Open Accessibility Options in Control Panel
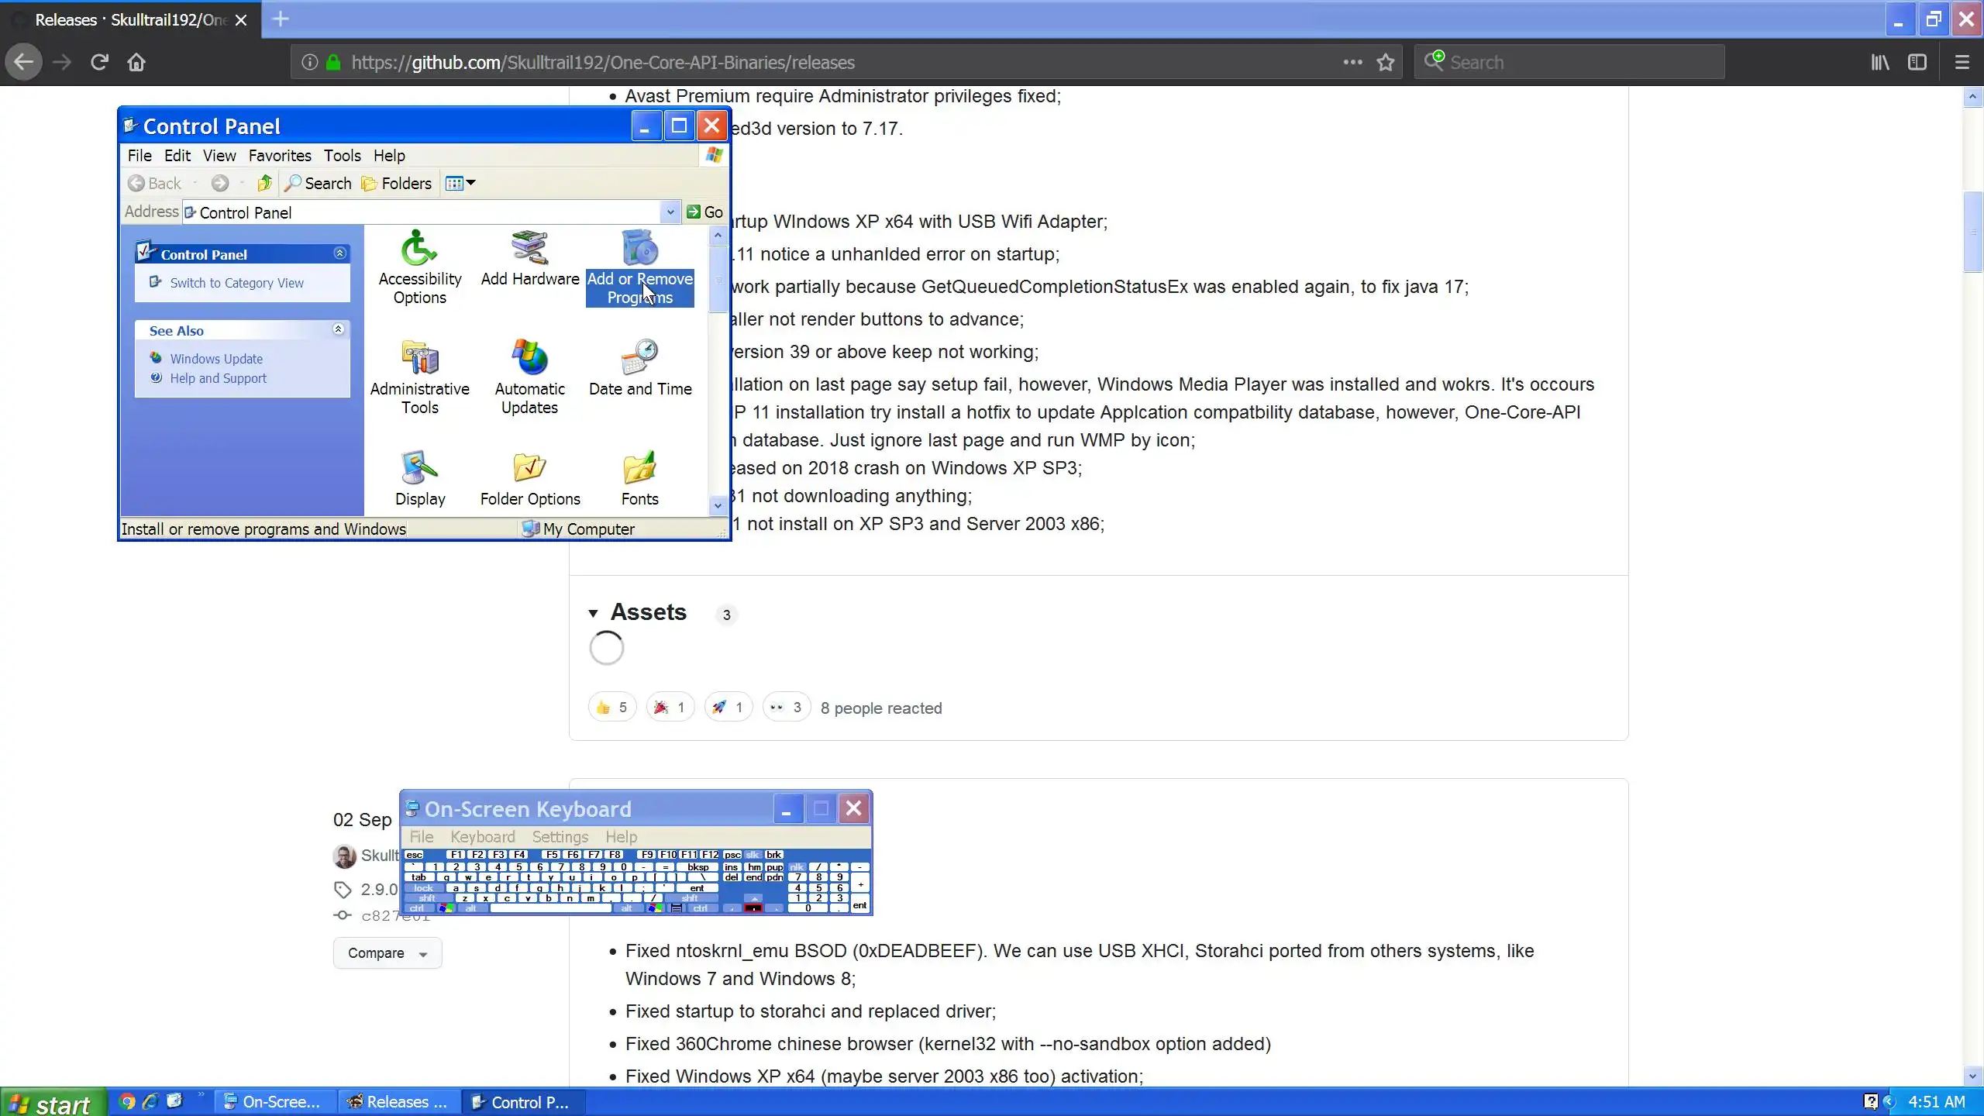Image resolution: width=1984 pixels, height=1116 pixels. tap(419, 267)
